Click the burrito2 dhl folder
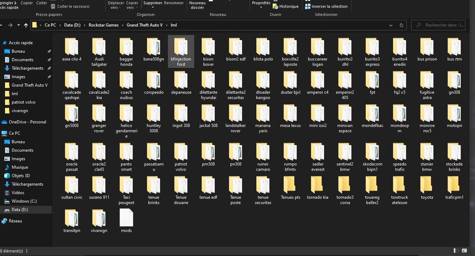This screenshot has height=256, width=475. (345, 52)
